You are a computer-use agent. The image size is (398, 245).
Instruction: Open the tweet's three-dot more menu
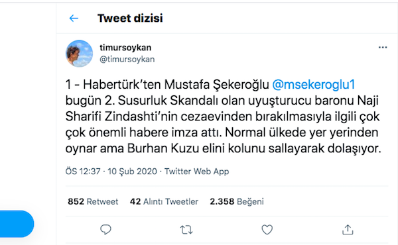point(383,48)
